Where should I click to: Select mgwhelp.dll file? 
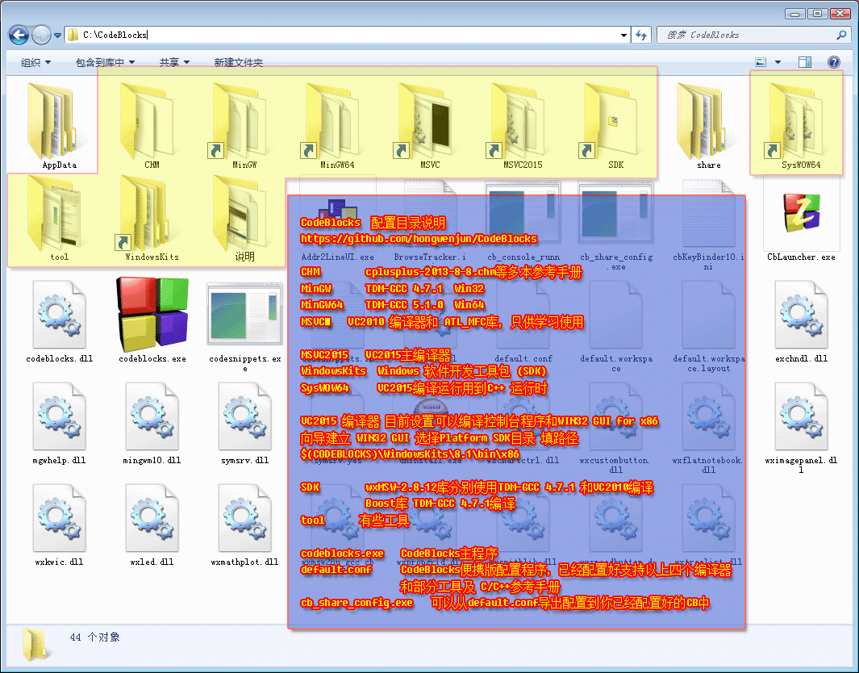click(59, 423)
